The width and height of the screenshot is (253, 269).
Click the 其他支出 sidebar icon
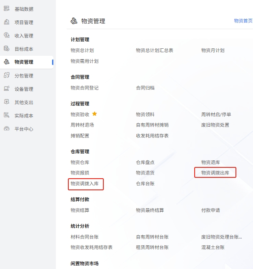7,102
